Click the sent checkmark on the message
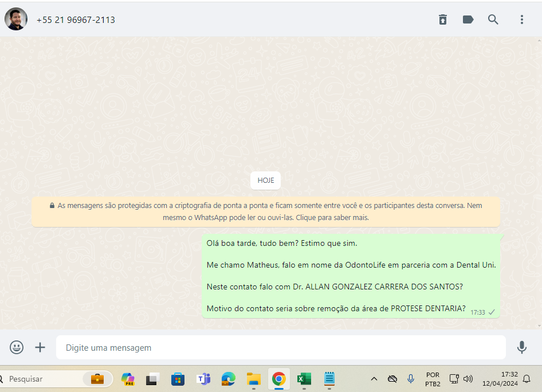This screenshot has width=542, height=392. coord(492,312)
